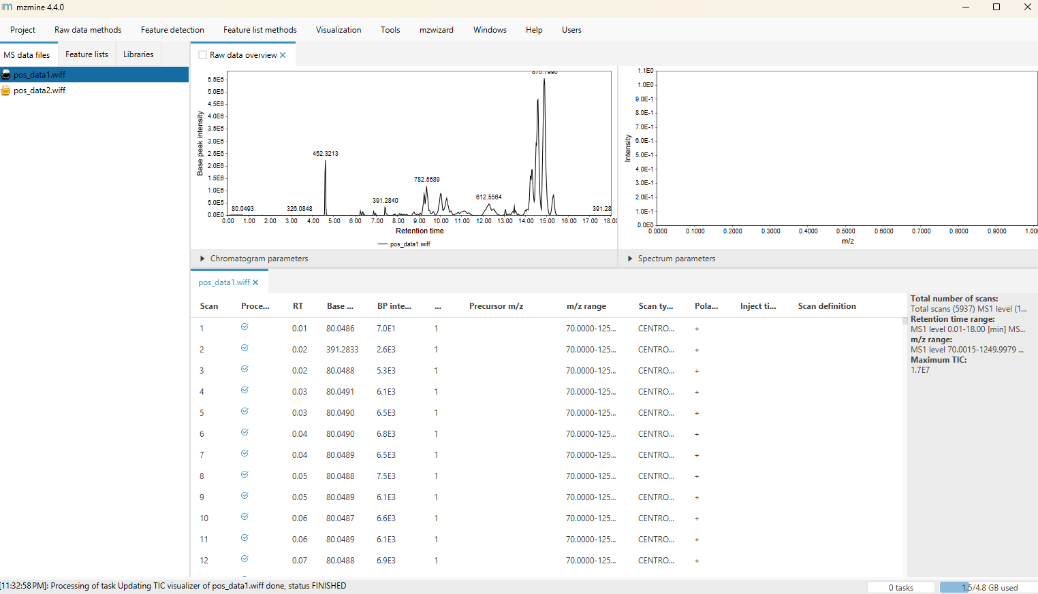This screenshot has width=1038, height=594.
Task: Click the memory usage progress bar
Action: [x=989, y=588]
